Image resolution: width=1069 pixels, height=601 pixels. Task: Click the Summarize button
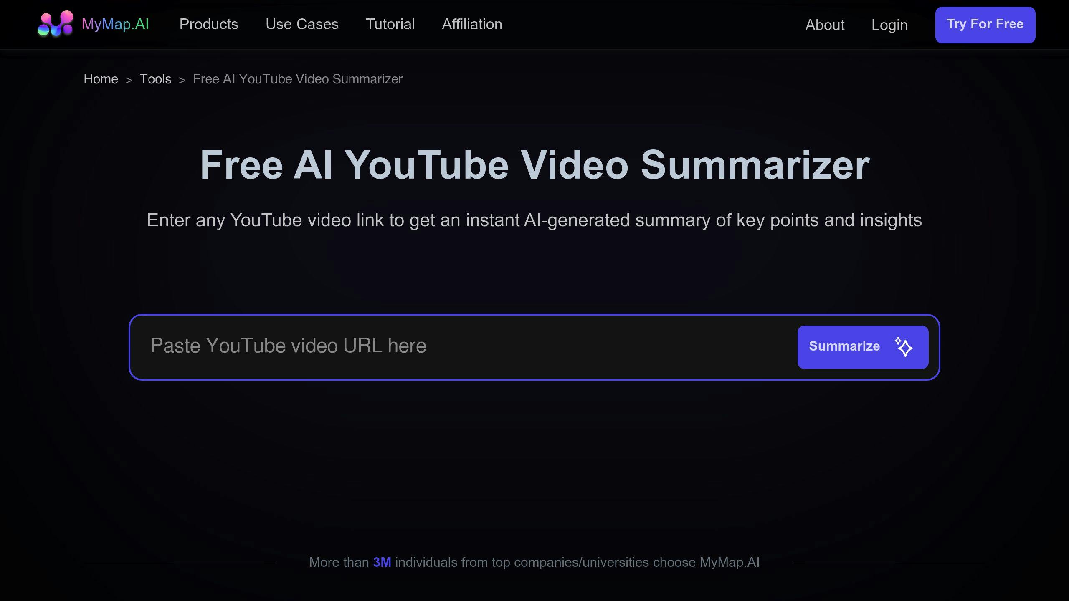(x=863, y=346)
